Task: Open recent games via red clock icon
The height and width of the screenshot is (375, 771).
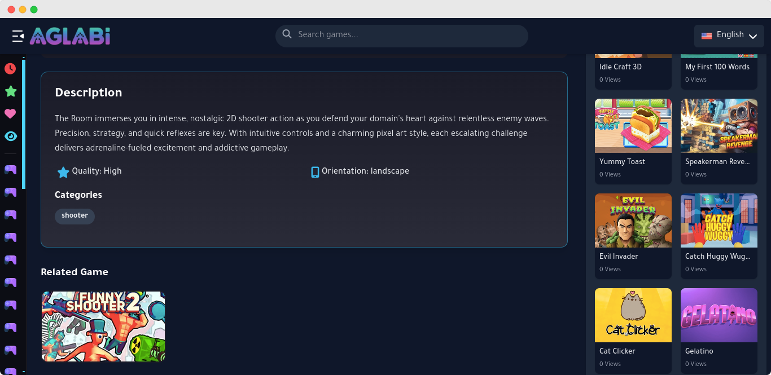Action: click(x=10, y=69)
